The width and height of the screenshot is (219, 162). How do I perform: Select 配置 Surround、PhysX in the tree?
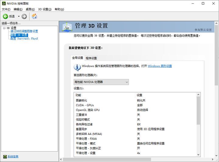click(24, 39)
